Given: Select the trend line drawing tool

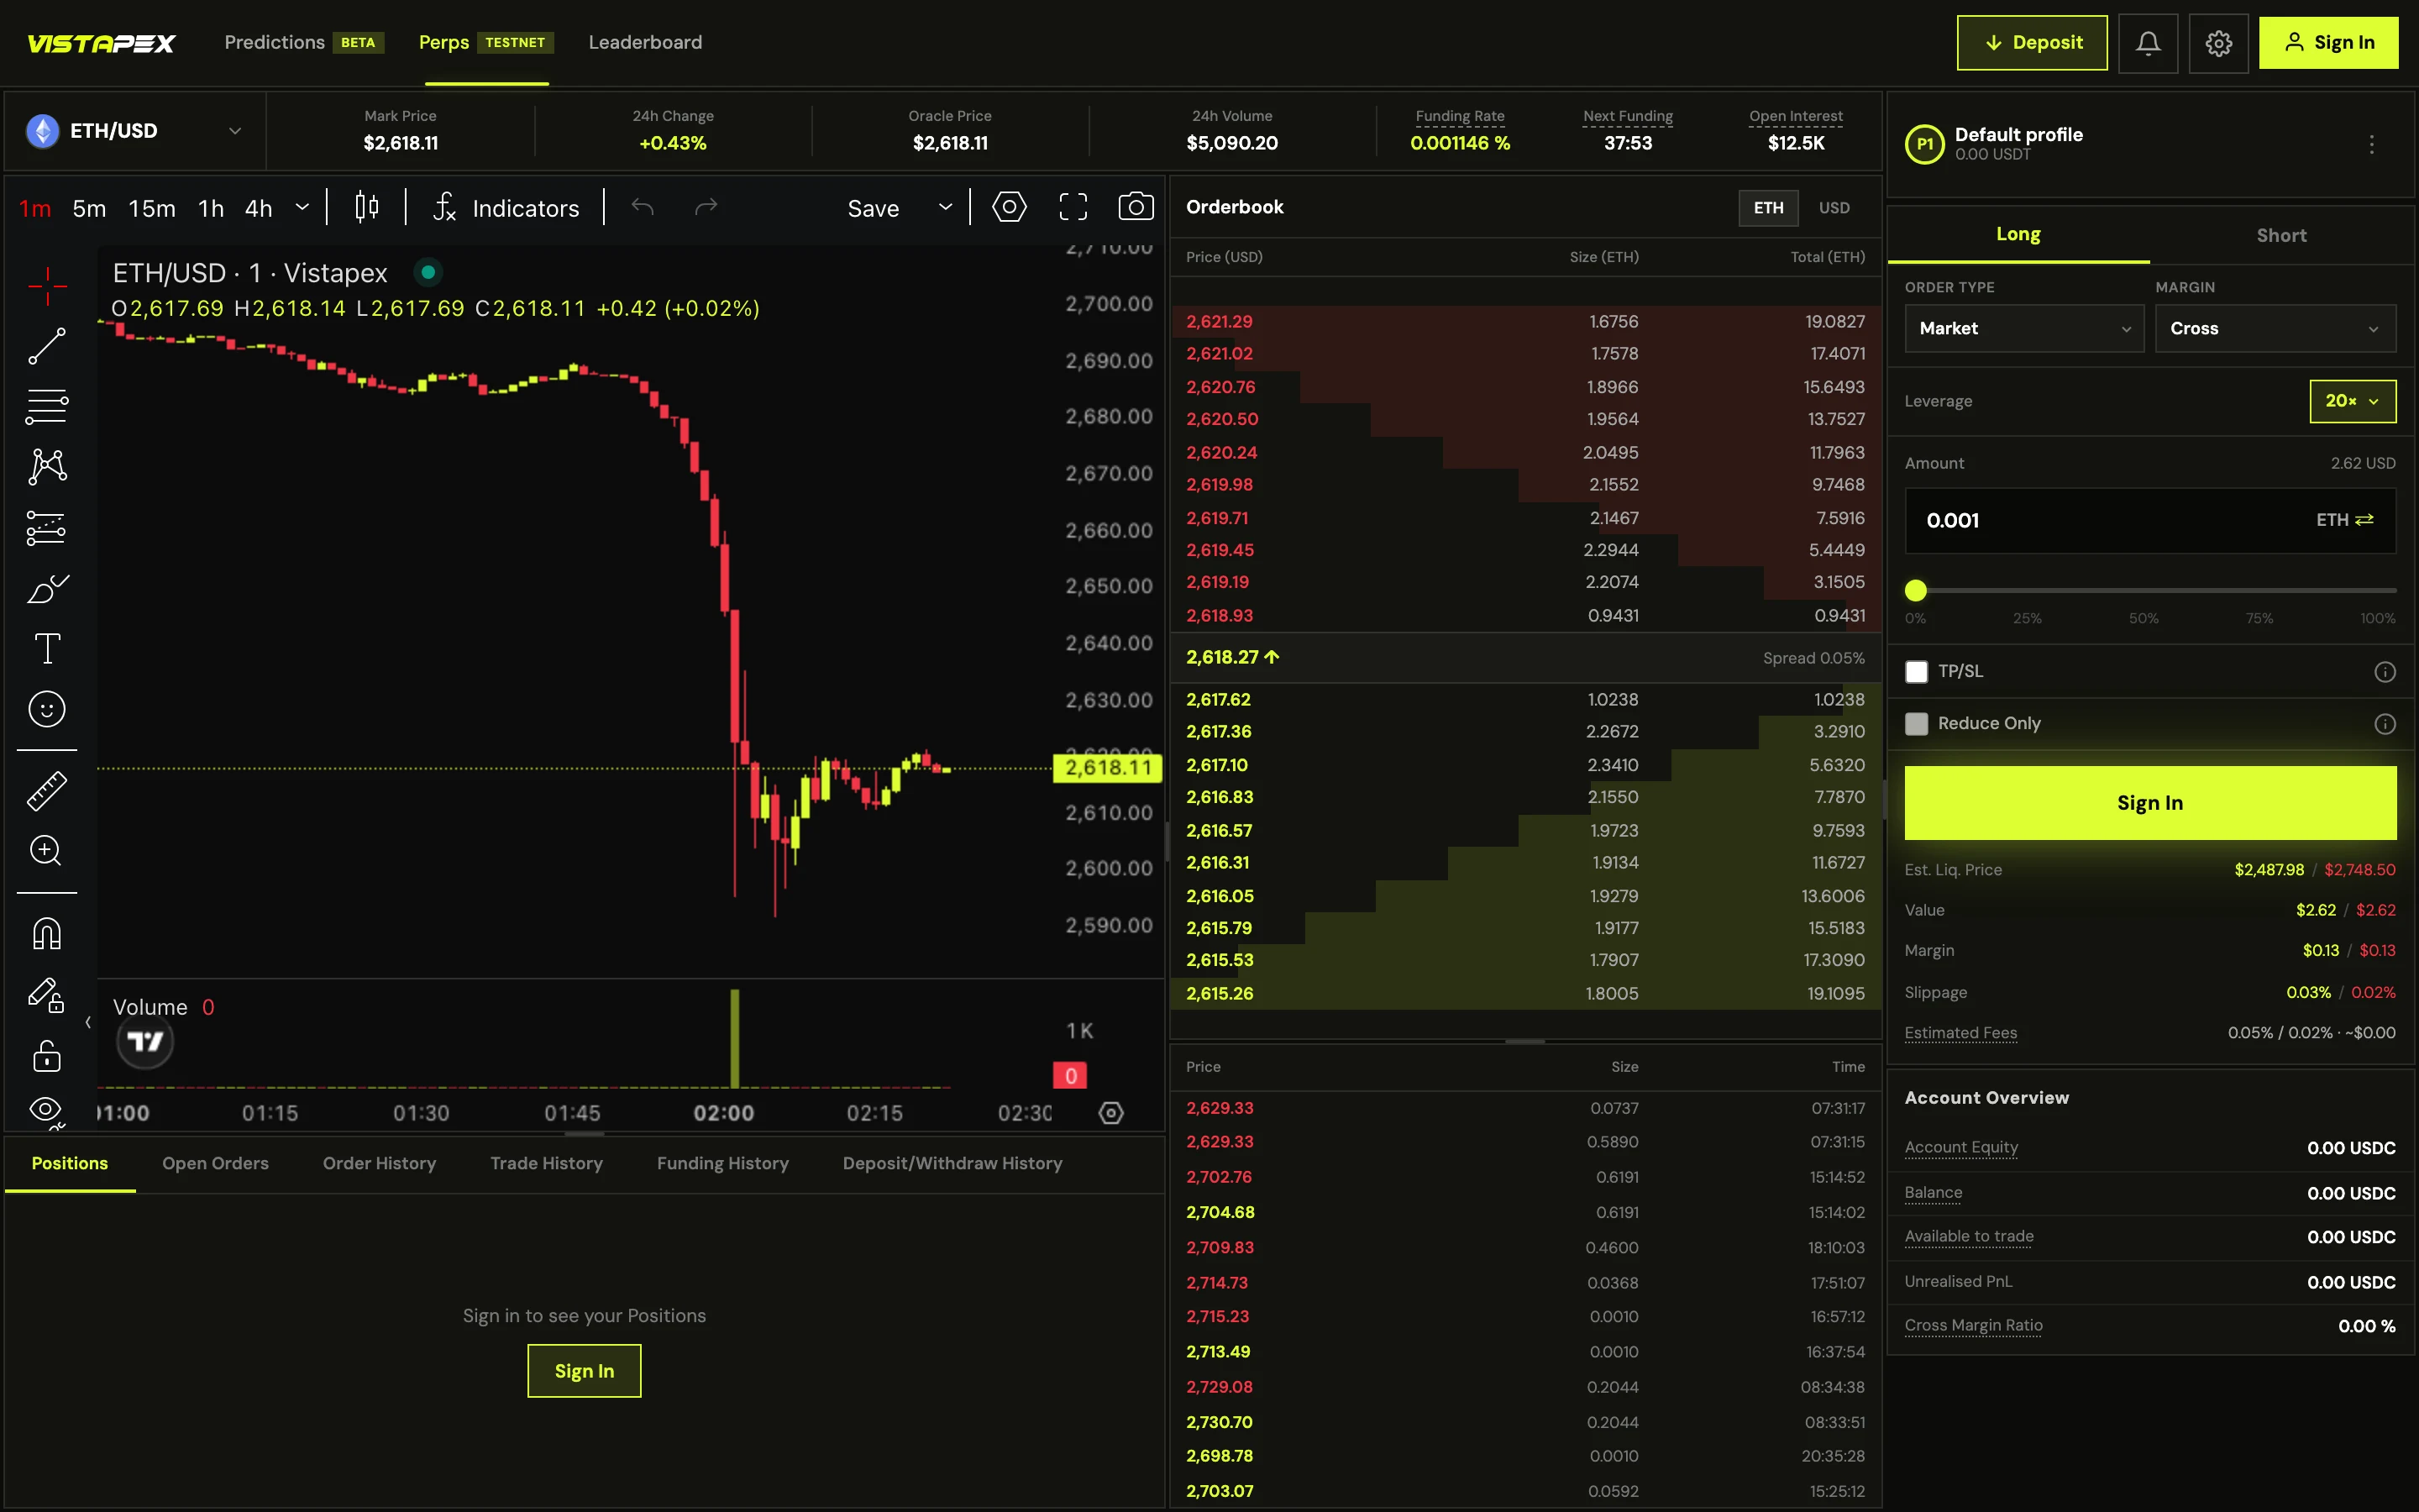Looking at the screenshot, I should tap(47, 346).
